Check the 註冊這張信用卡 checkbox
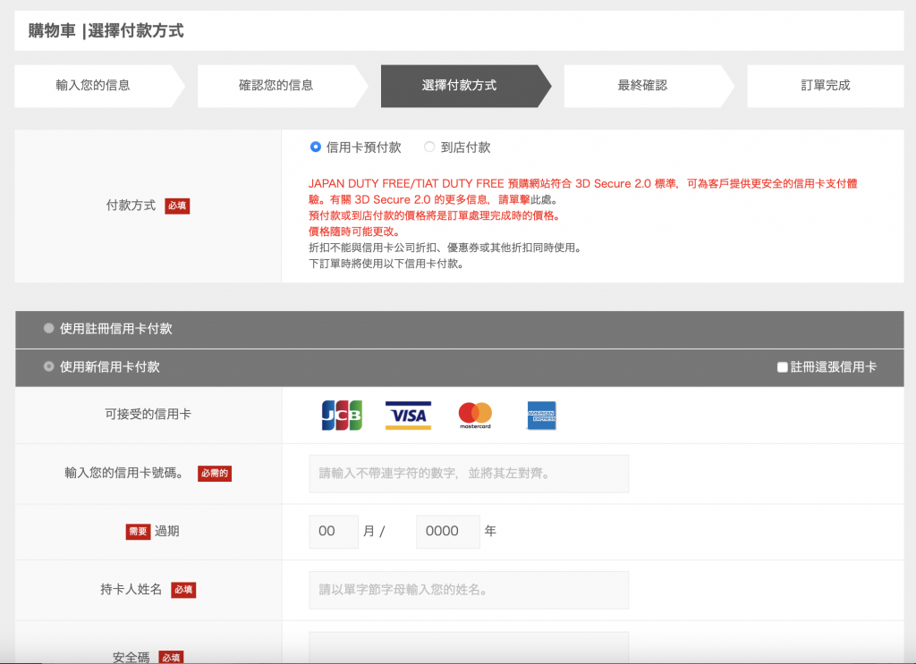 coord(783,367)
